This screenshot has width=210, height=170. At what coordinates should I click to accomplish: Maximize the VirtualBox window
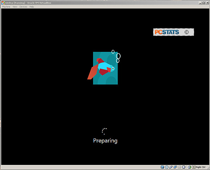click(203, 3)
